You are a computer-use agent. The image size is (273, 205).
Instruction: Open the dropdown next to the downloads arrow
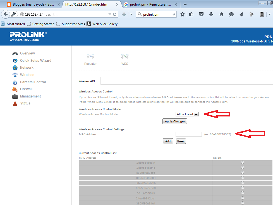coord(131,14)
